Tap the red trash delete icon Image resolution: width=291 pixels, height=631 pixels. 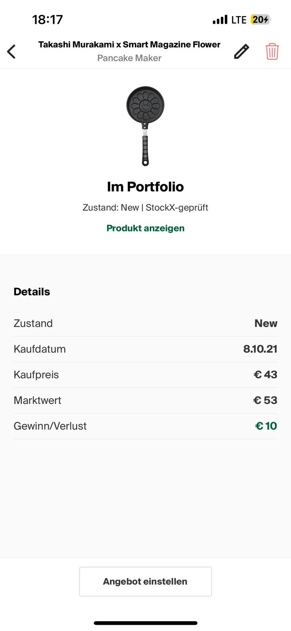pyautogui.click(x=272, y=51)
